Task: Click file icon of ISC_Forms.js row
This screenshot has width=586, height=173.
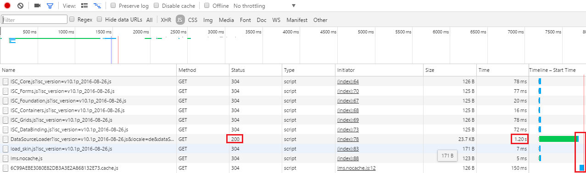Action: click(x=6, y=91)
